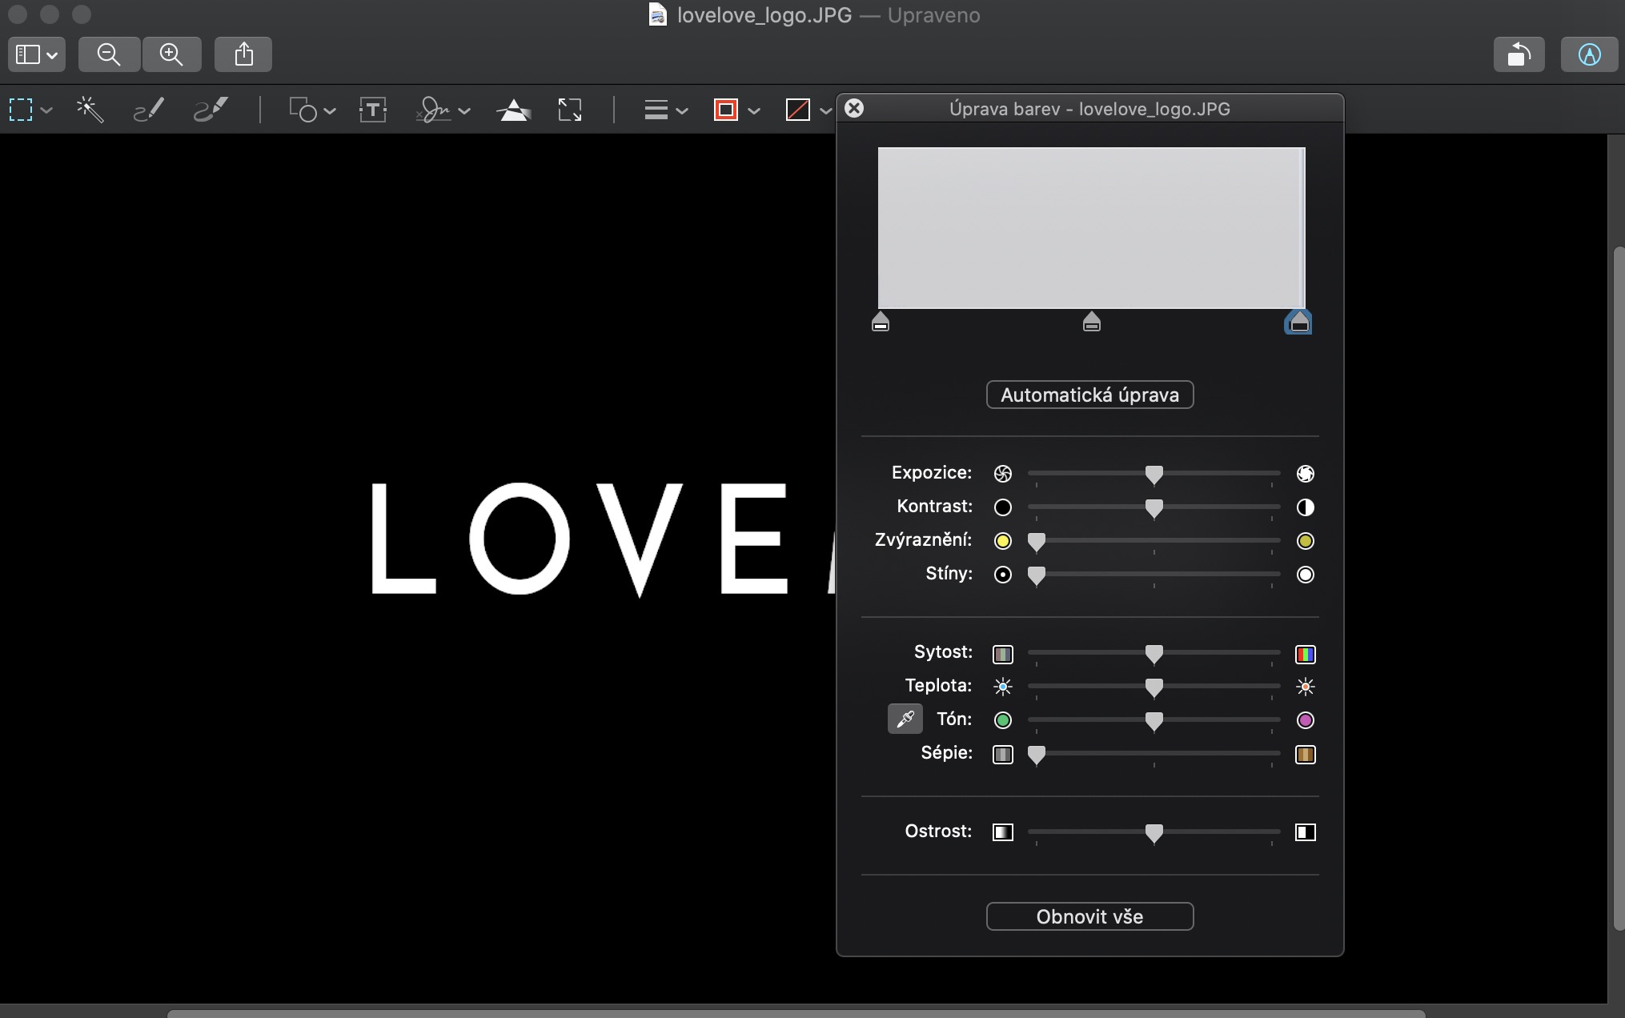Toggle the Markup toolbar pen button

pos(1589,54)
